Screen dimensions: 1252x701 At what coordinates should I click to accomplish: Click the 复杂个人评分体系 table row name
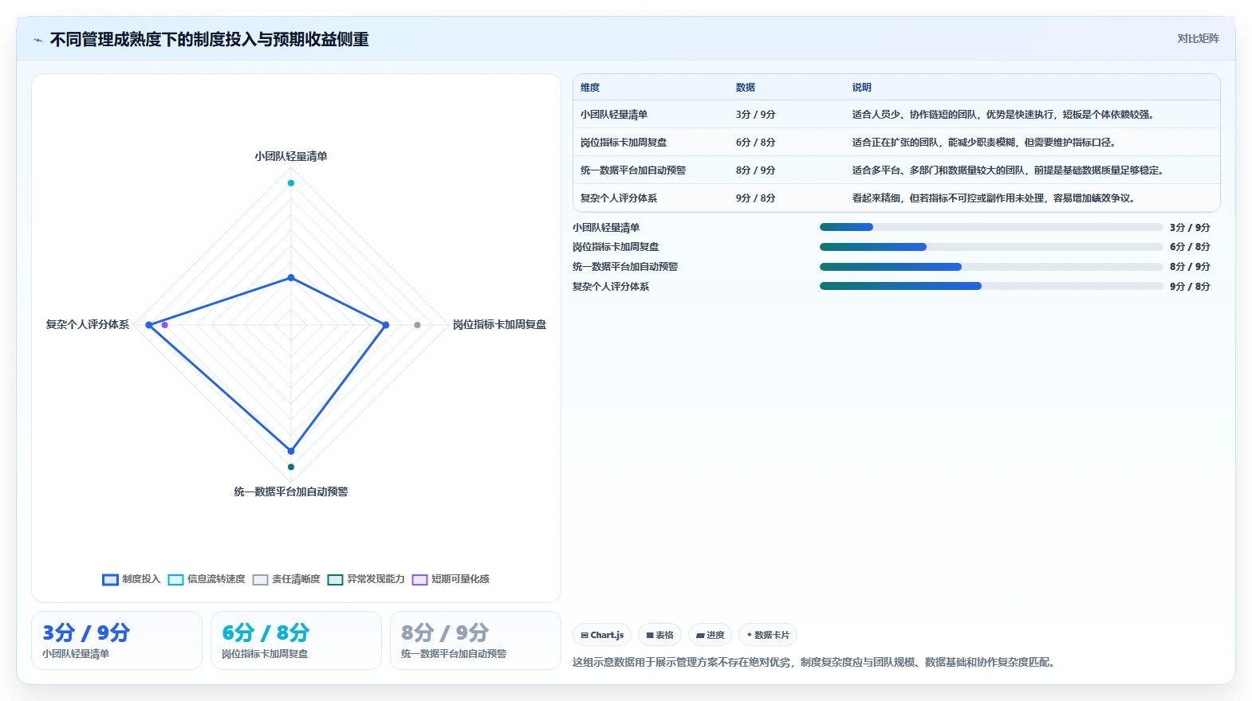[619, 198]
